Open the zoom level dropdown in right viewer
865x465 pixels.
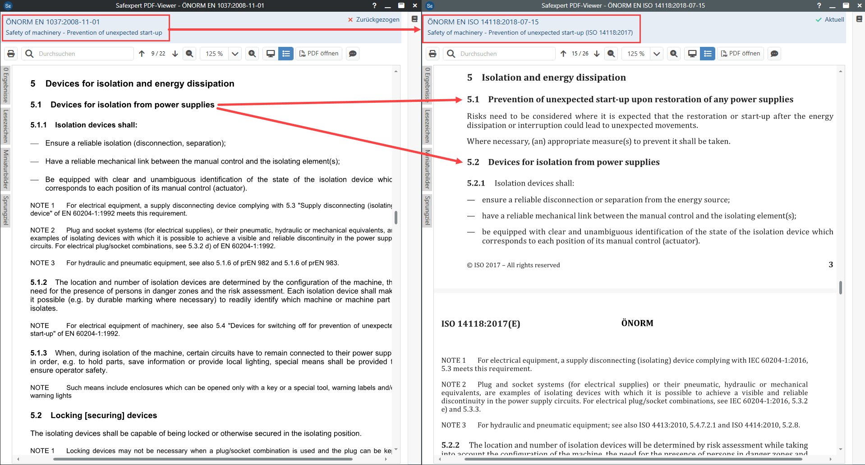click(657, 54)
